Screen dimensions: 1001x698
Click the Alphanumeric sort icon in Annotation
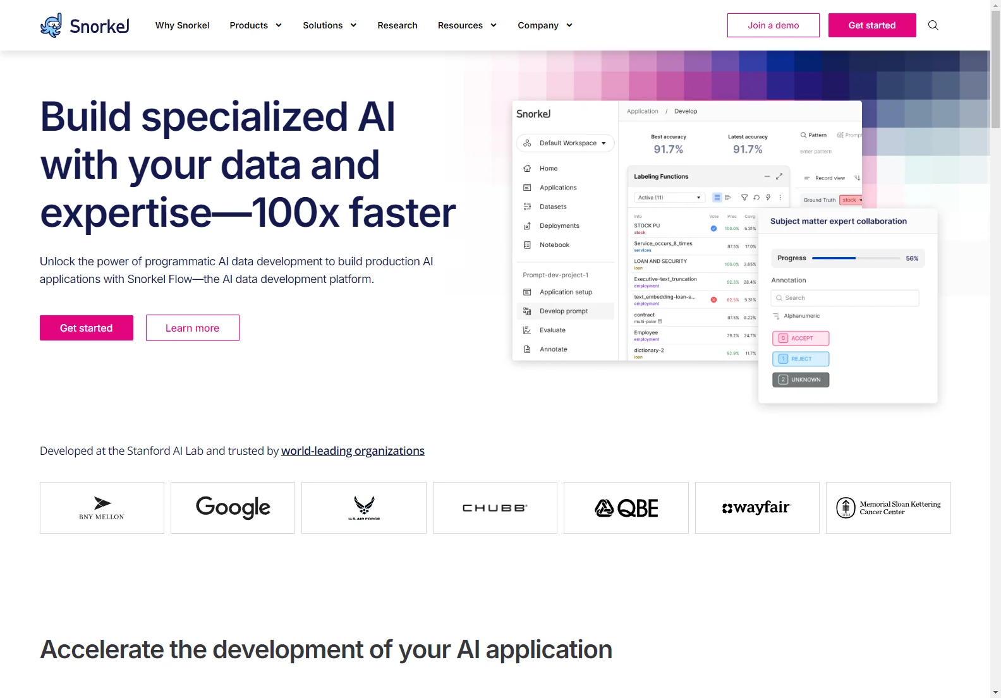776,316
